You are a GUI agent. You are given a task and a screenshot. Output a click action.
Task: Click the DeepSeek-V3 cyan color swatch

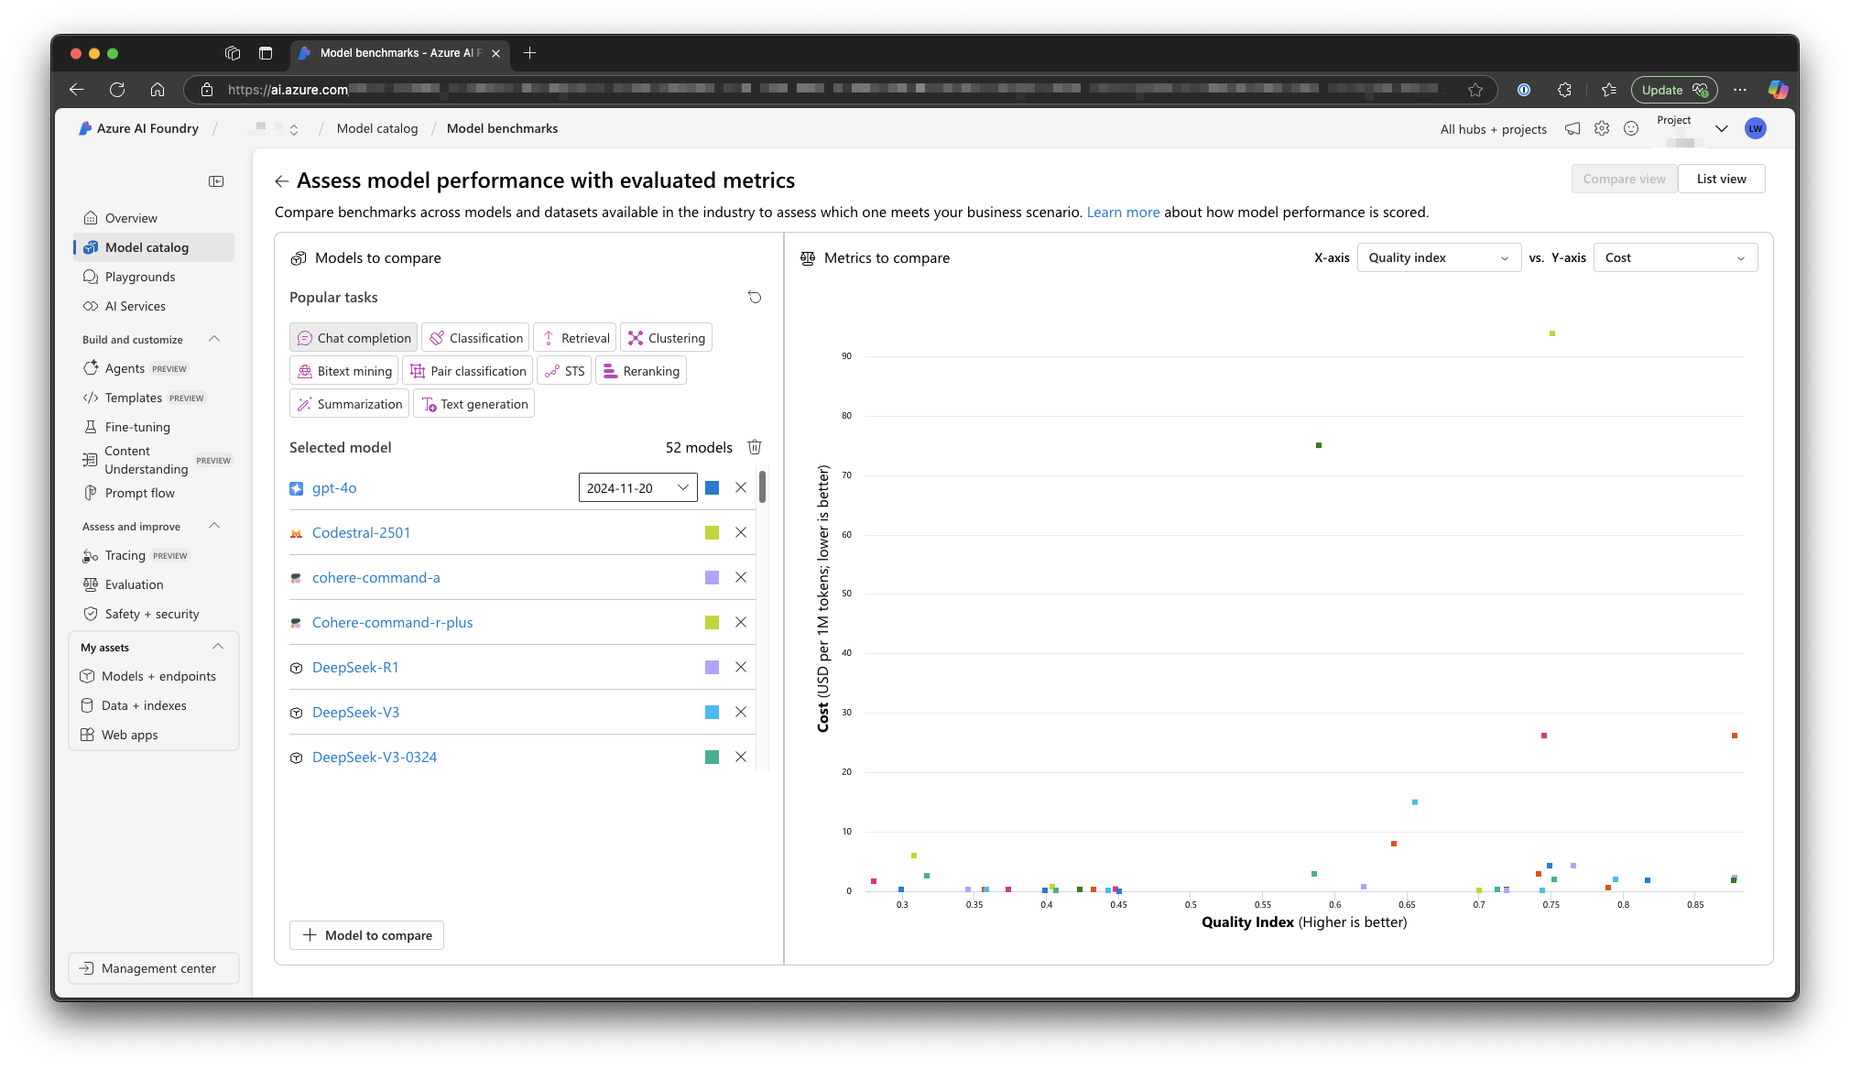tap(712, 713)
